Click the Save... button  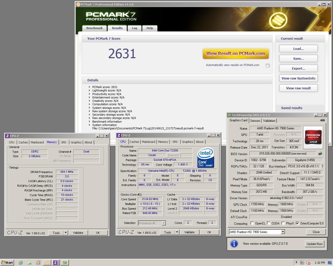click(x=298, y=58)
